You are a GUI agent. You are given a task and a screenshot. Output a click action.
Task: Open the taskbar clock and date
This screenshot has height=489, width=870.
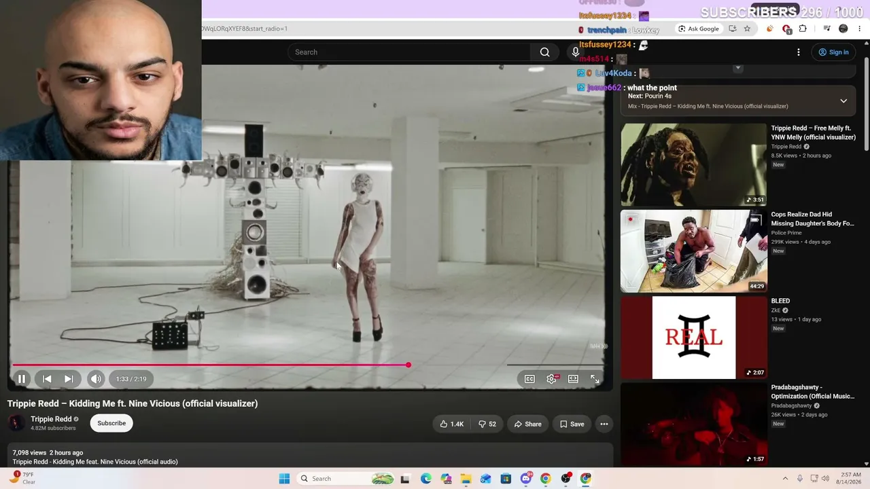(x=851, y=478)
